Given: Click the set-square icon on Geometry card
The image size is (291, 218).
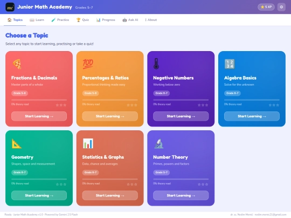Looking at the screenshot, I should click(17, 144).
